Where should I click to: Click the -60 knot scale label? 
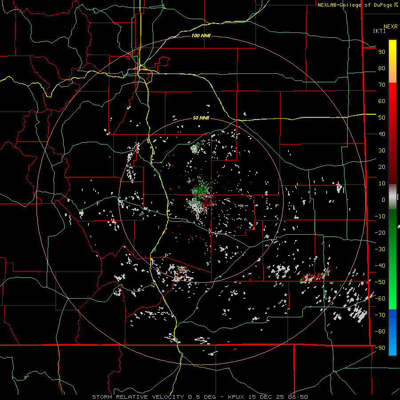pos(380,299)
